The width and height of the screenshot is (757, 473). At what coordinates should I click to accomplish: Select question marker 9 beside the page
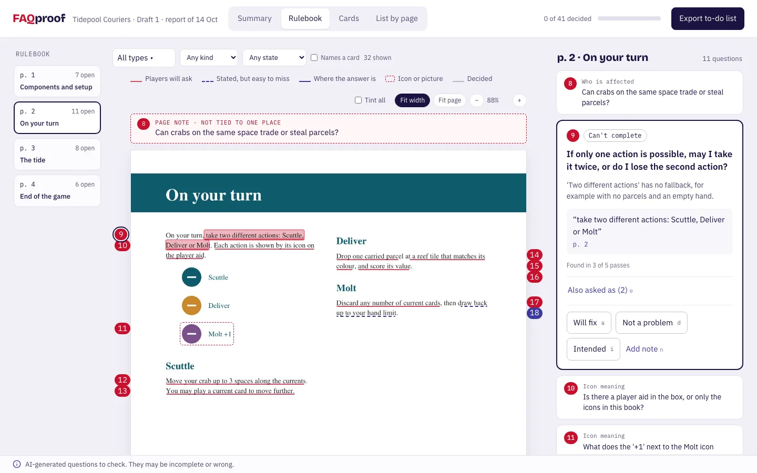pyautogui.click(x=121, y=234)
